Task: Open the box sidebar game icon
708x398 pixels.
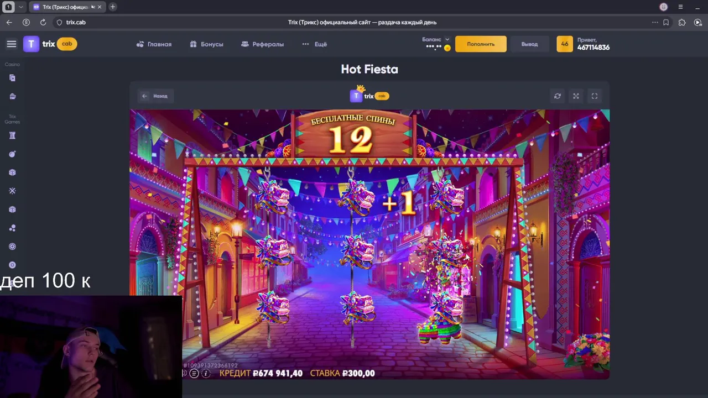Action: [12, 210]
